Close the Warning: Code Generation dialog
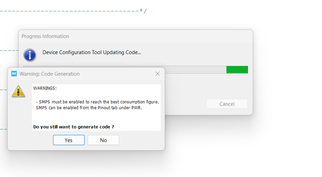This screenshot has height=177, width=322. 158,74
